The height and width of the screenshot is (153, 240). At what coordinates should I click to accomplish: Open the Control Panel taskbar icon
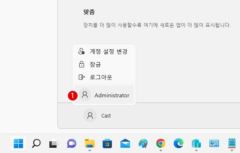pos(214,143)
